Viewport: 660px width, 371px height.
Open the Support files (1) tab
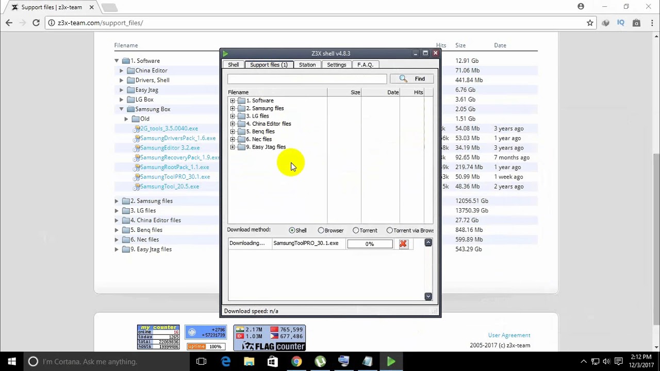tap(269, 64)
